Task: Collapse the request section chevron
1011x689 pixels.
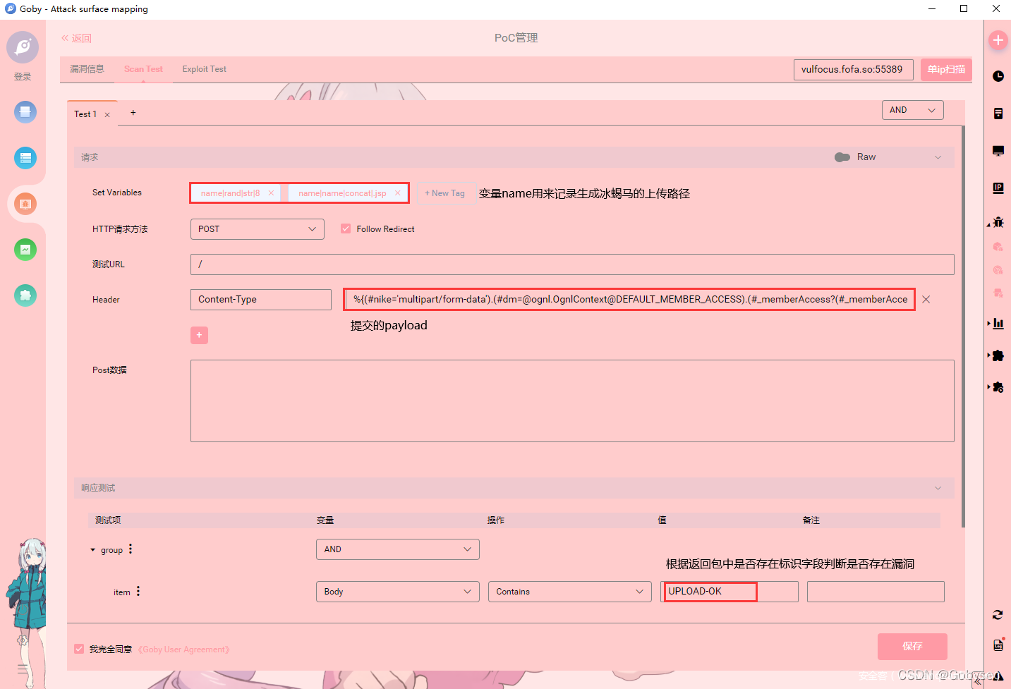Action: click(x=938, y=157)
